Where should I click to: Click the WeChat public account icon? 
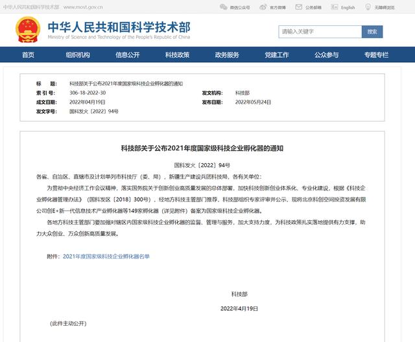click(223, 7)
